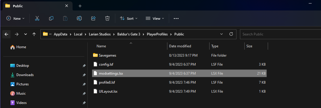Select the config.lsf file
Image resolution: width=321 pixels, height=108 pixels.
pos(179,64)
